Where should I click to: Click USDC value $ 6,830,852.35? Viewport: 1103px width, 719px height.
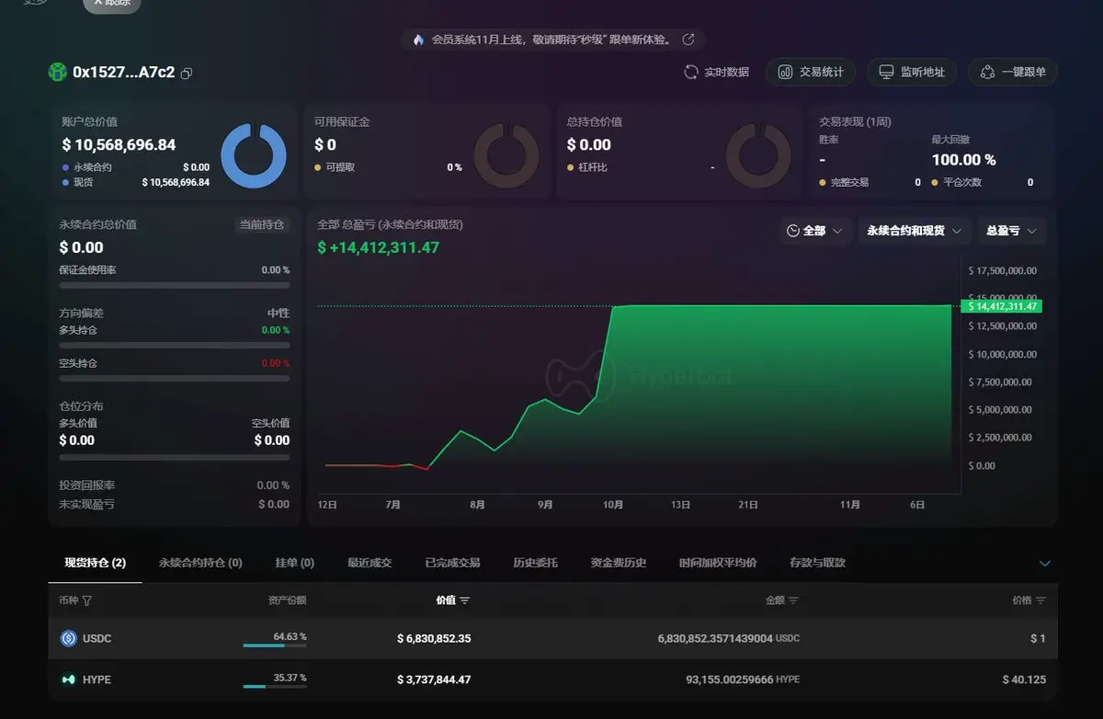pyautogui.click(x=434, y=638)
